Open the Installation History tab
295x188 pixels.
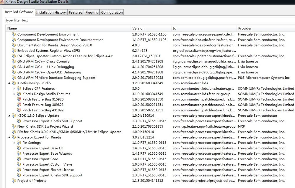[51, 12]
